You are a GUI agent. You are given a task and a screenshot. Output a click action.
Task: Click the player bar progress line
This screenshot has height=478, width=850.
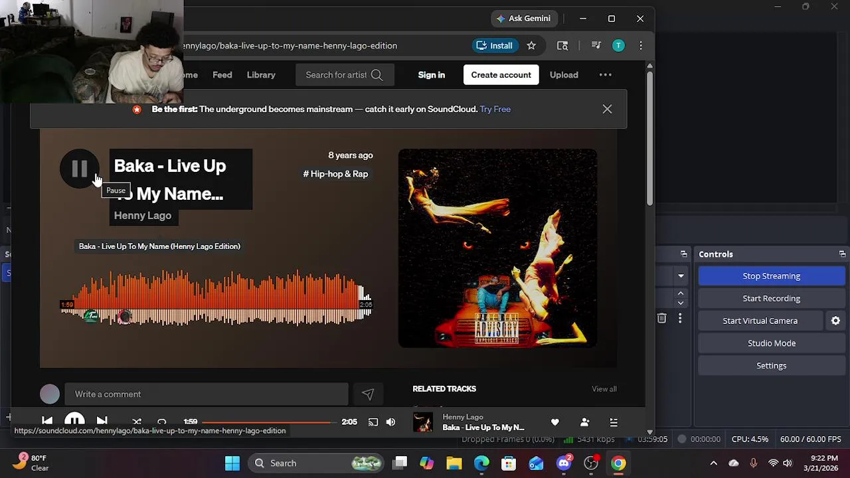(270, 422)
